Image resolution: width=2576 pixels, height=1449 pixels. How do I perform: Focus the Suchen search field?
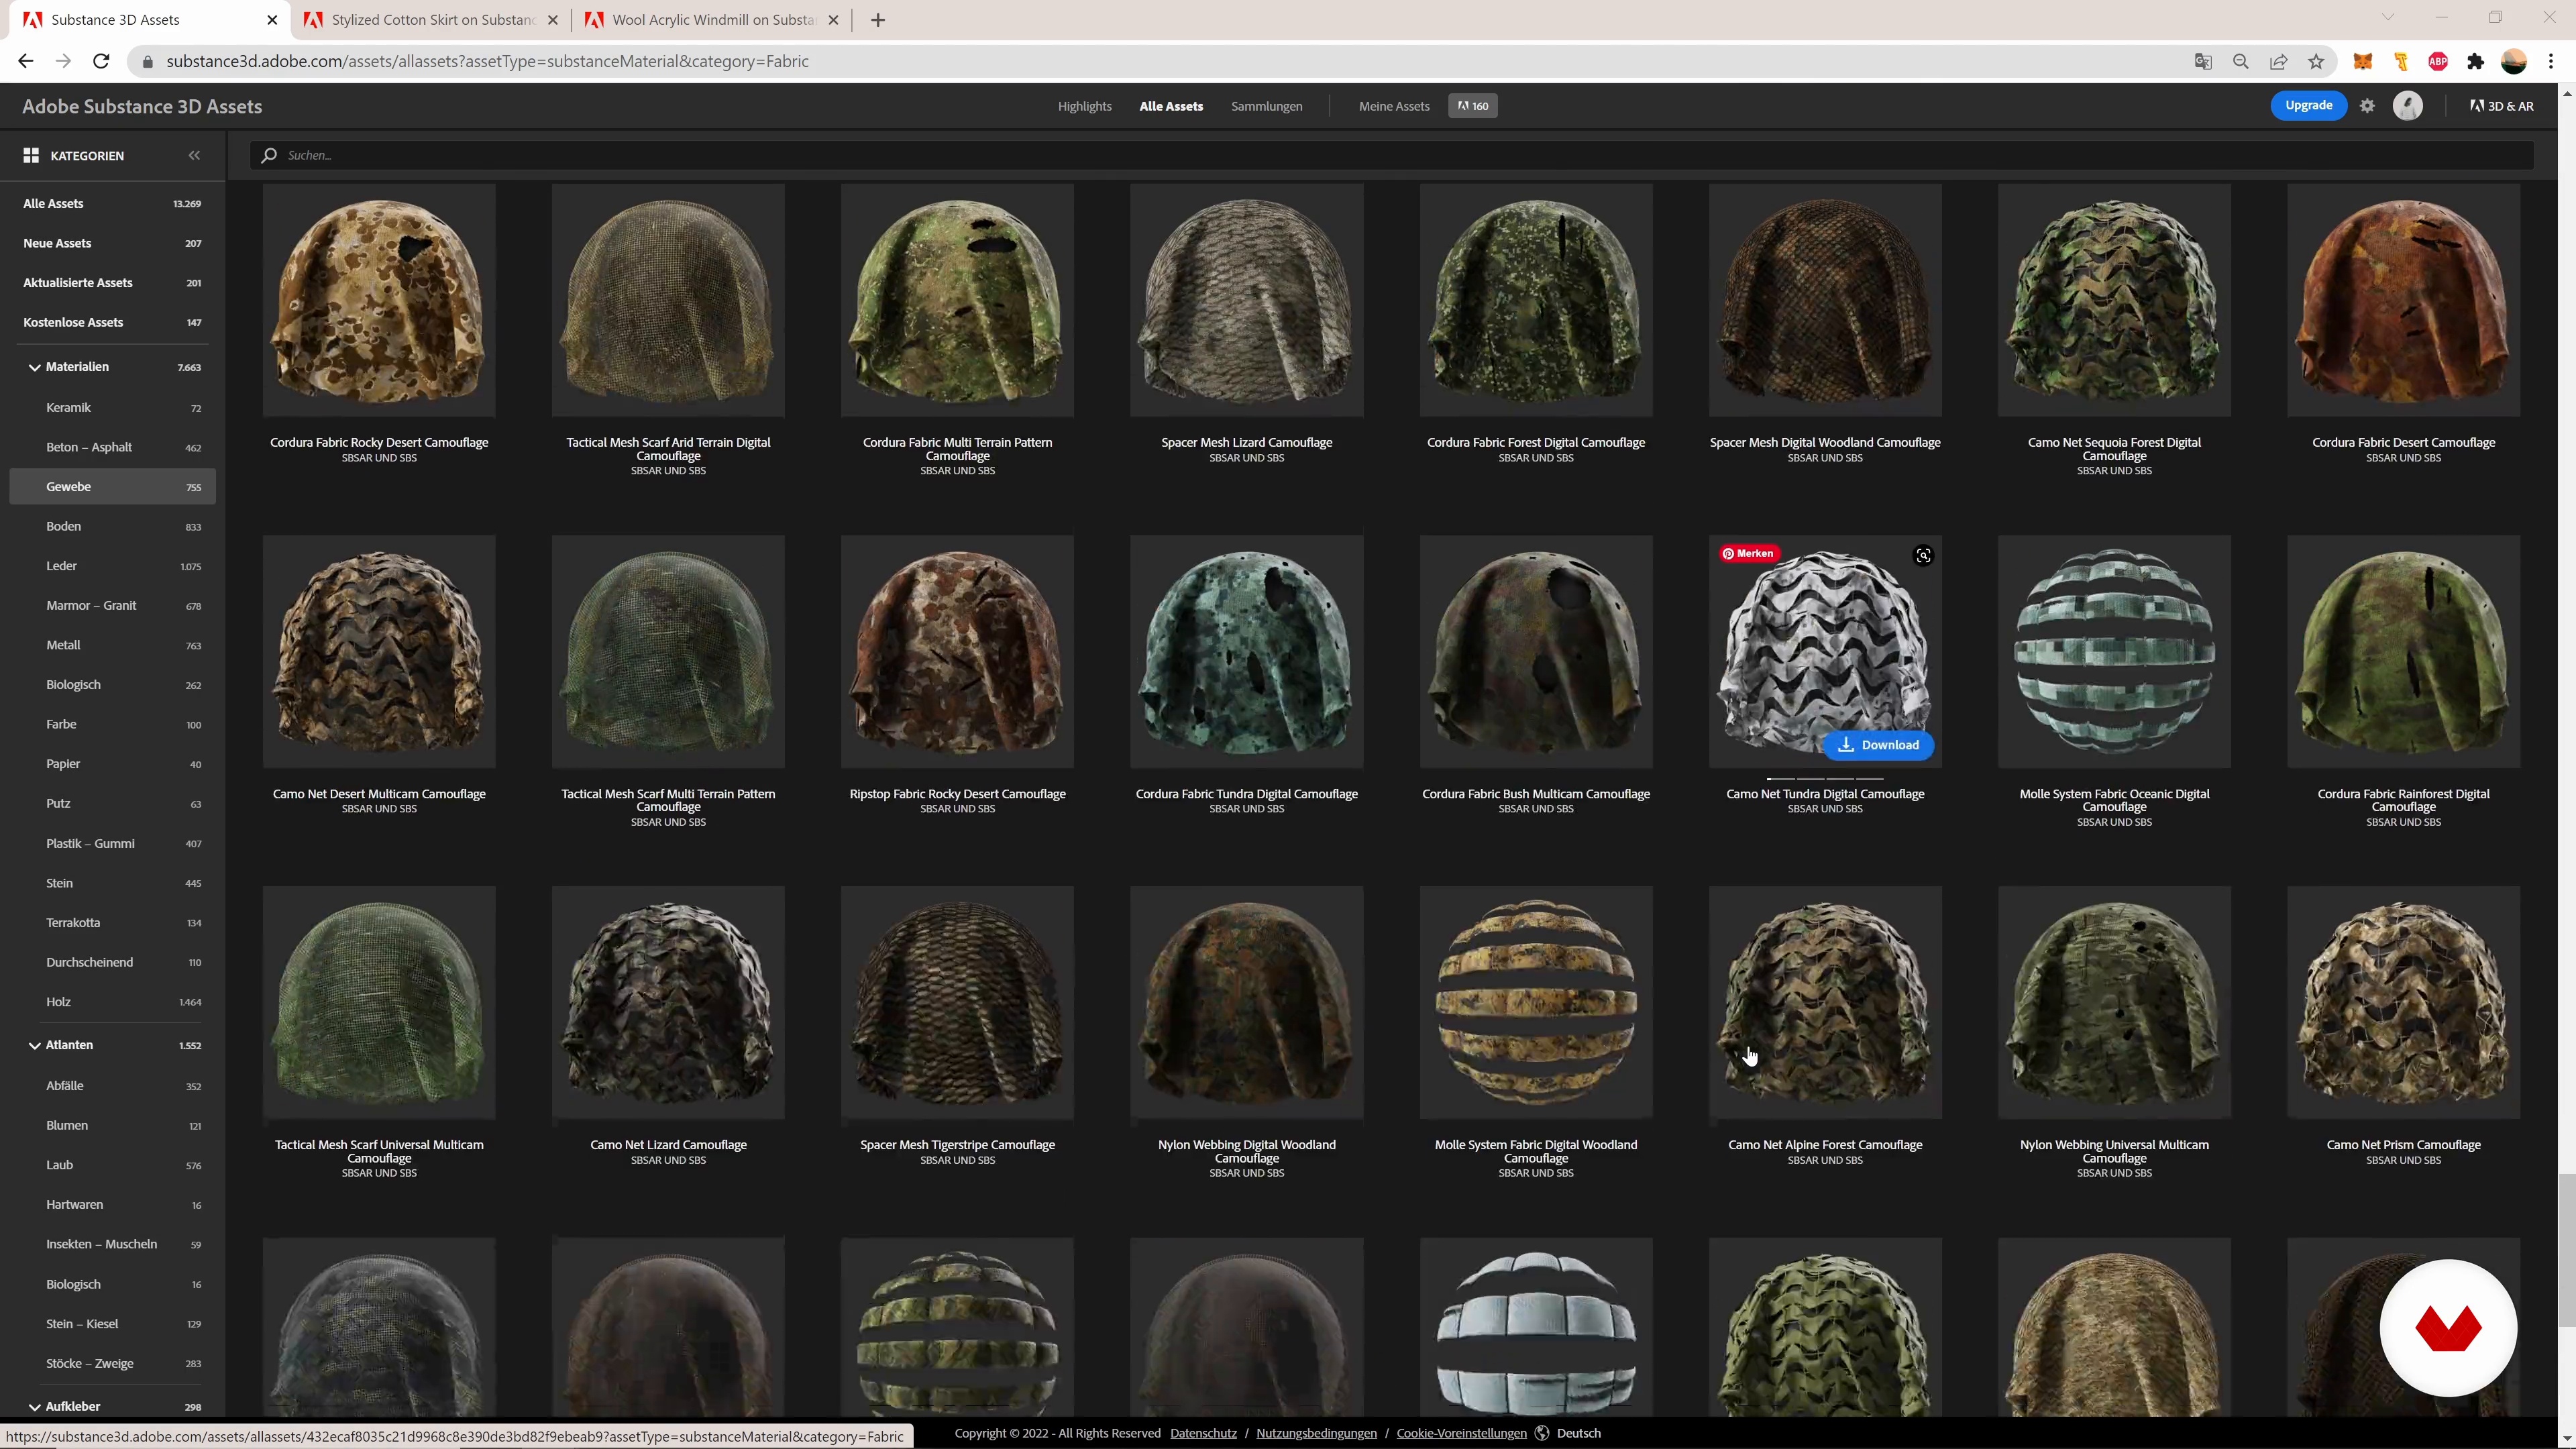(1391, 155)
